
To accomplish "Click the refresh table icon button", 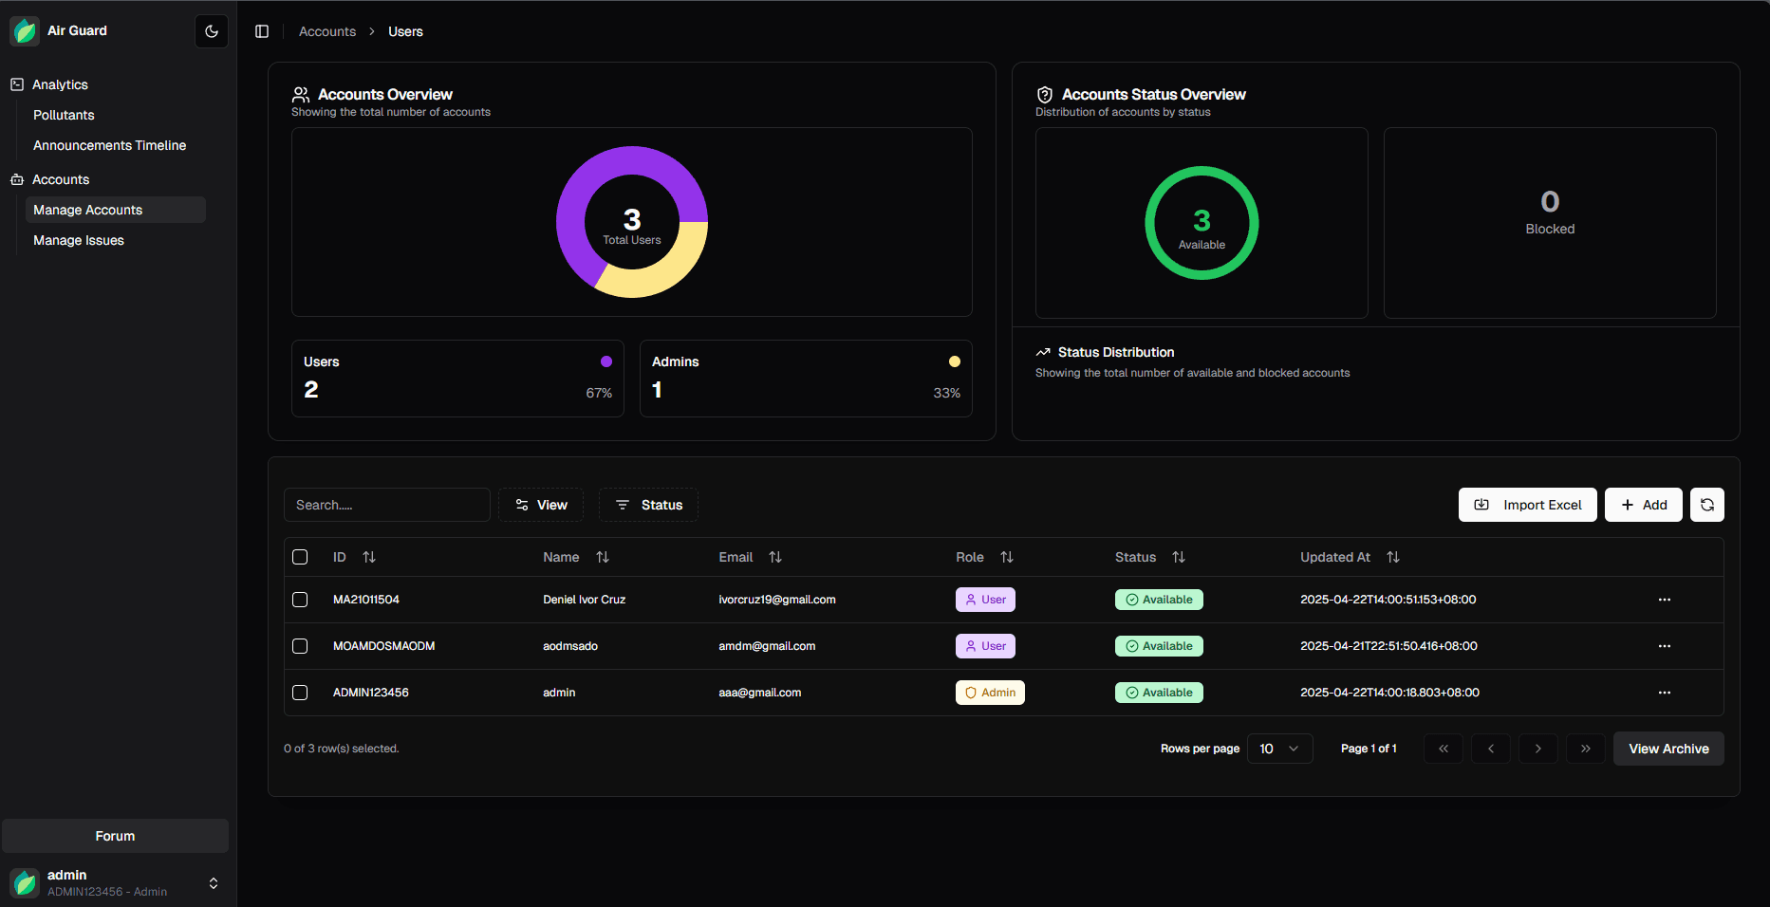I will coord(1707,505).
